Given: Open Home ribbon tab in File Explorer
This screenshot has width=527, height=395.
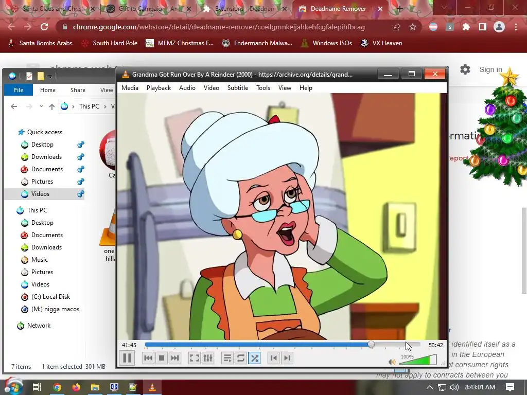Looking at the screenshot, I should point(48,90).
